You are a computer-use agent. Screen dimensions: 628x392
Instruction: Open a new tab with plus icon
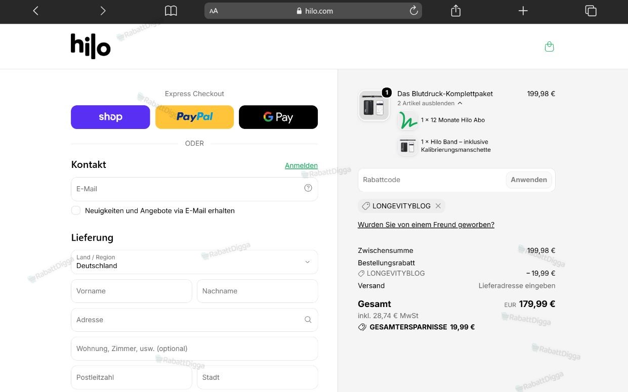pos(523,11)
